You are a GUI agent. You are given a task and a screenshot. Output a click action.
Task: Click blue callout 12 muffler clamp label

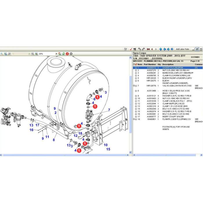pyautogui.click(x=75, y=136)
